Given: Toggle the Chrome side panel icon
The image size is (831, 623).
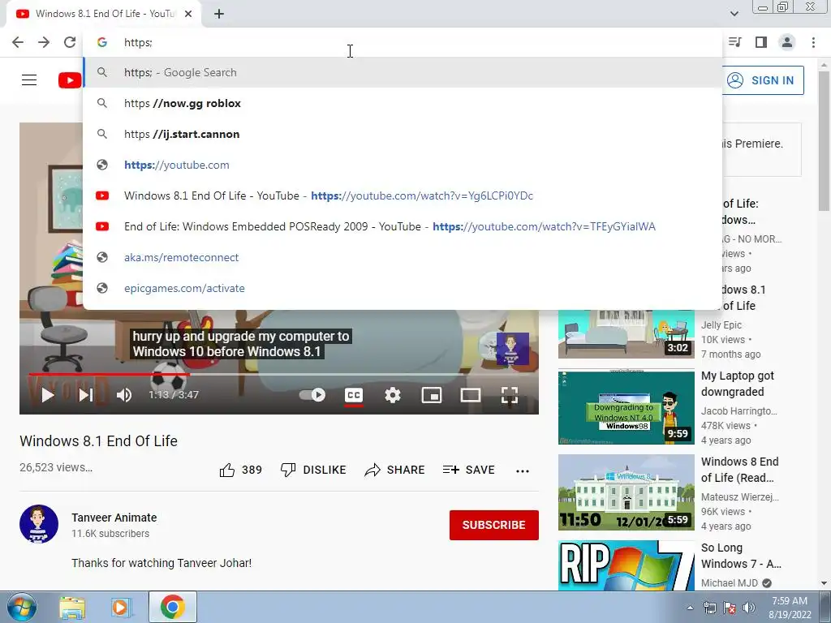Looking at the screenshot, I should [x=761, y=42].
